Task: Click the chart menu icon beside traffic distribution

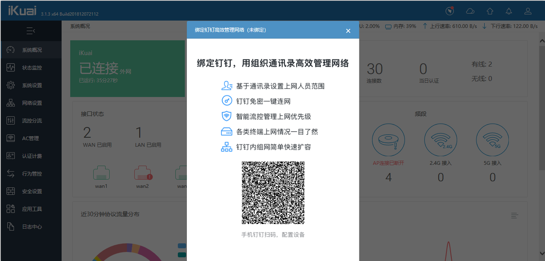Action: tap(515, 215)
